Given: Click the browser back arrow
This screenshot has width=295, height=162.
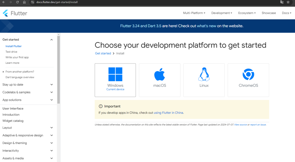Looking at the screenshot, I should (4, 2).
